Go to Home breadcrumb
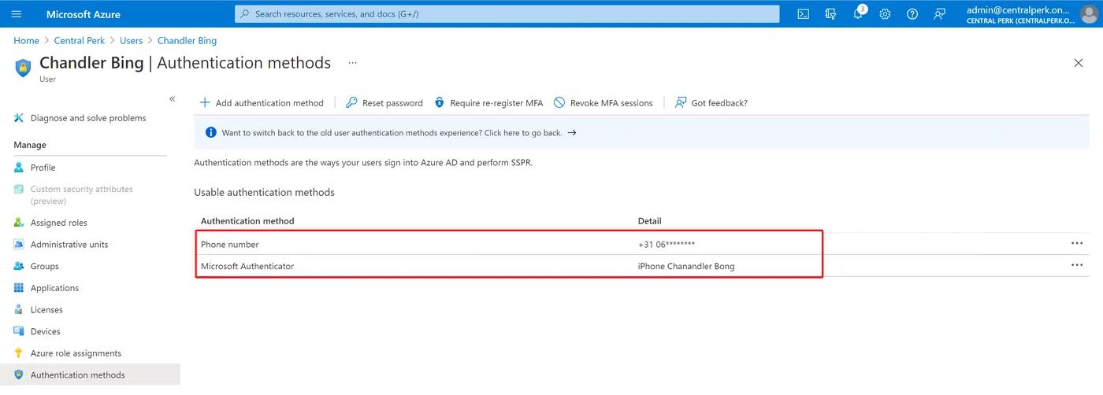This screenshot has height=395, width=1103. pyautogui.click(x=26, y=40)
